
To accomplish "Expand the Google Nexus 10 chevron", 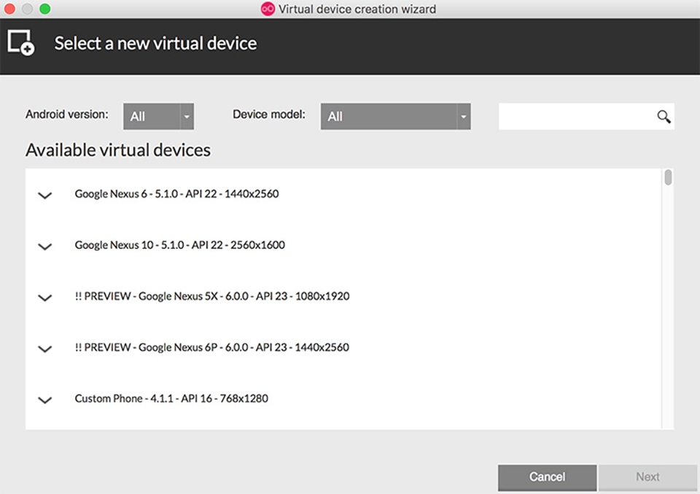I will [45, 246].
